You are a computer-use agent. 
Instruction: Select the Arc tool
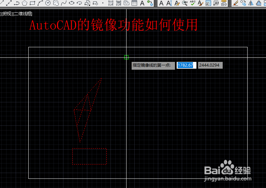click(40, 3)
